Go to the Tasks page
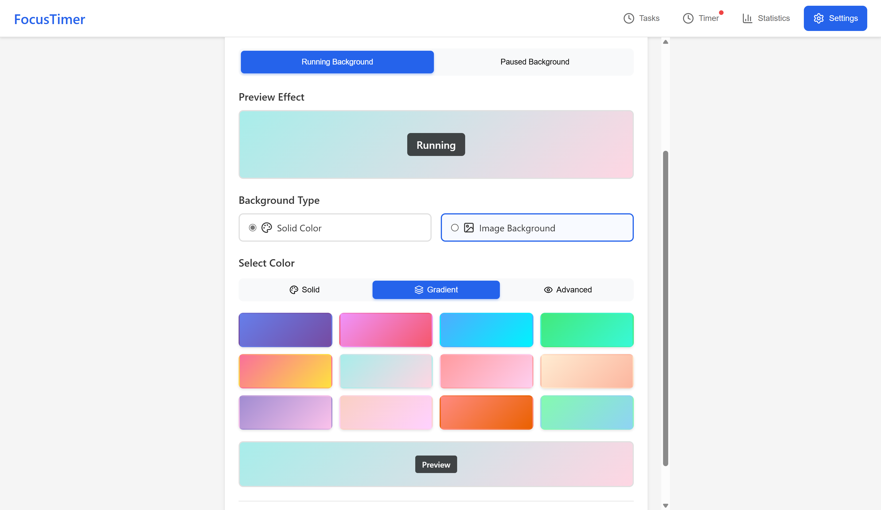 [642, 18]
